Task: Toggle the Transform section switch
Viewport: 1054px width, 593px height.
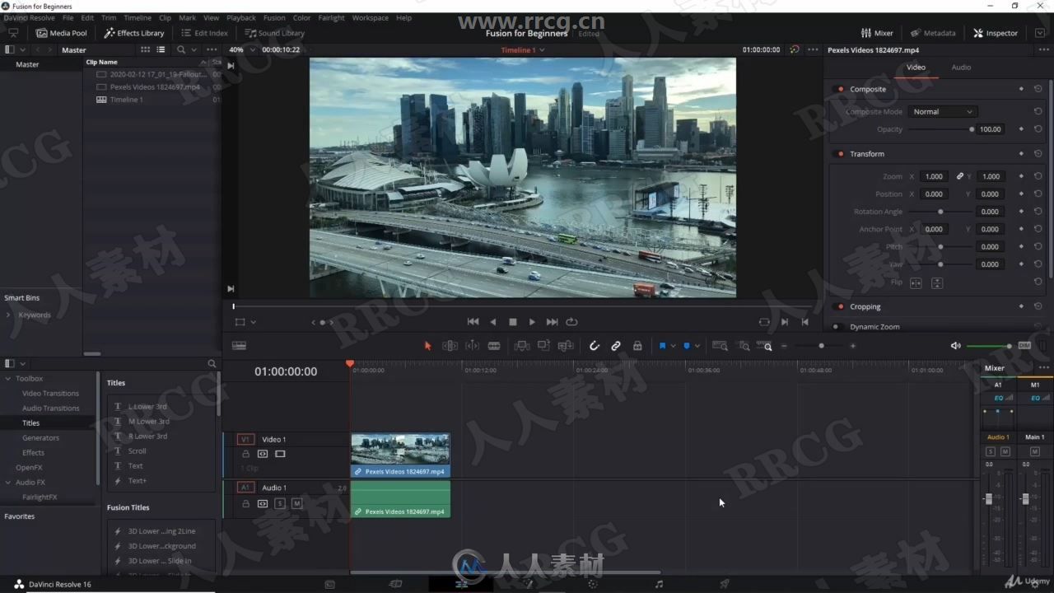Action: click(840, 154)
